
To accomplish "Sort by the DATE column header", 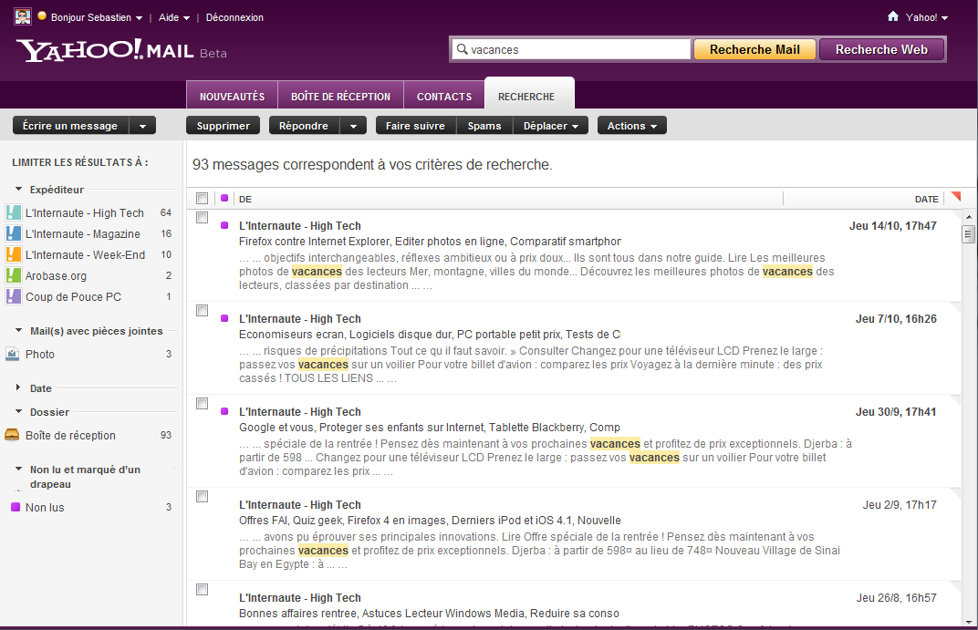I will coord(926,200).
